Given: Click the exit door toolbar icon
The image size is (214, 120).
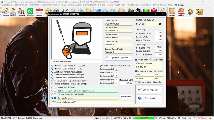Looking at the screenshot, I should tap(199, 12).
